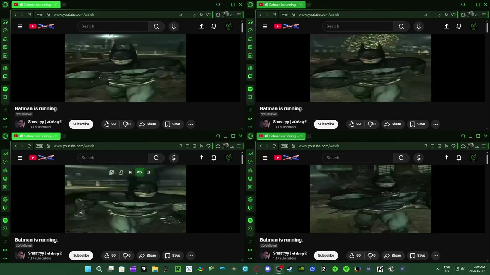490x275 pixels.
Task: Share the video in the top-right window
Action: (x=393, y=124)
